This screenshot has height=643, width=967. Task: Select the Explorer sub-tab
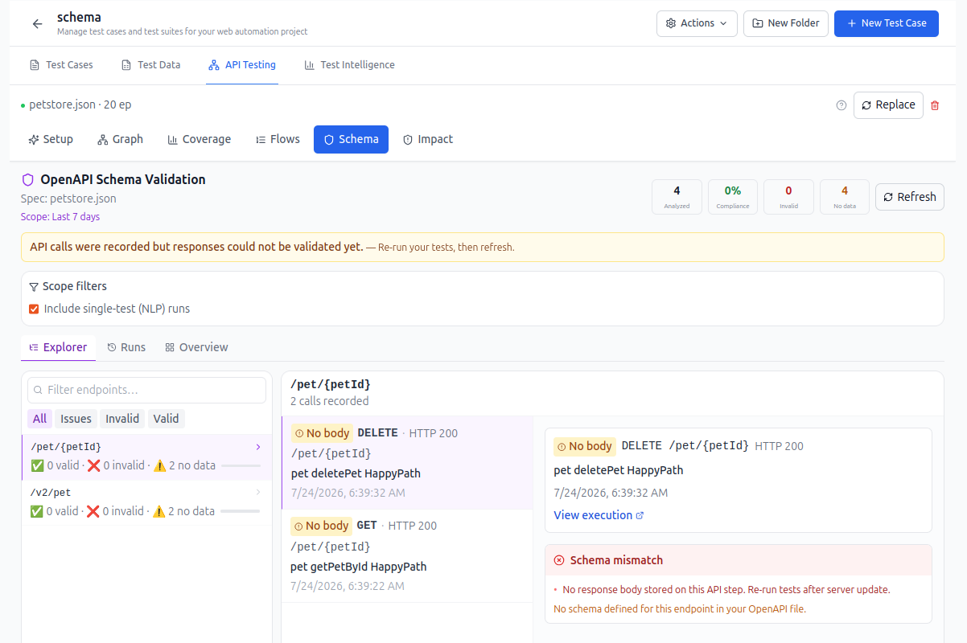pos(58,347)
